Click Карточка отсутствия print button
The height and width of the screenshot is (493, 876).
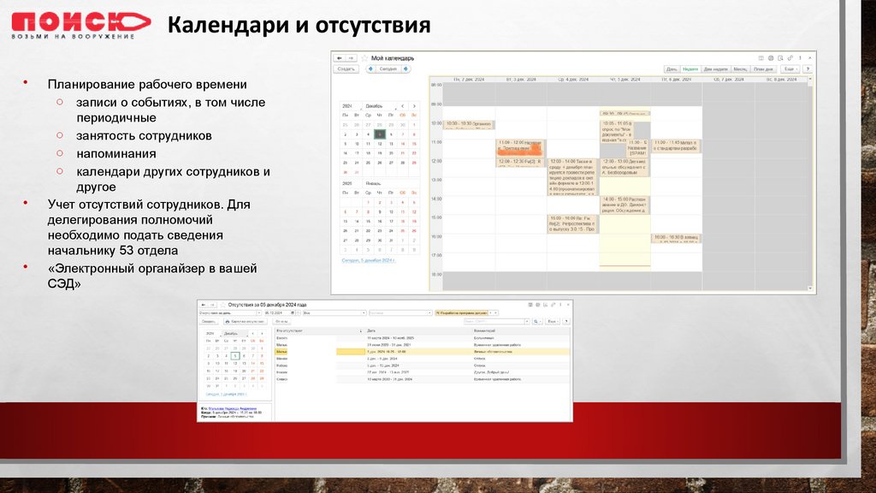[x=245, y=322]
